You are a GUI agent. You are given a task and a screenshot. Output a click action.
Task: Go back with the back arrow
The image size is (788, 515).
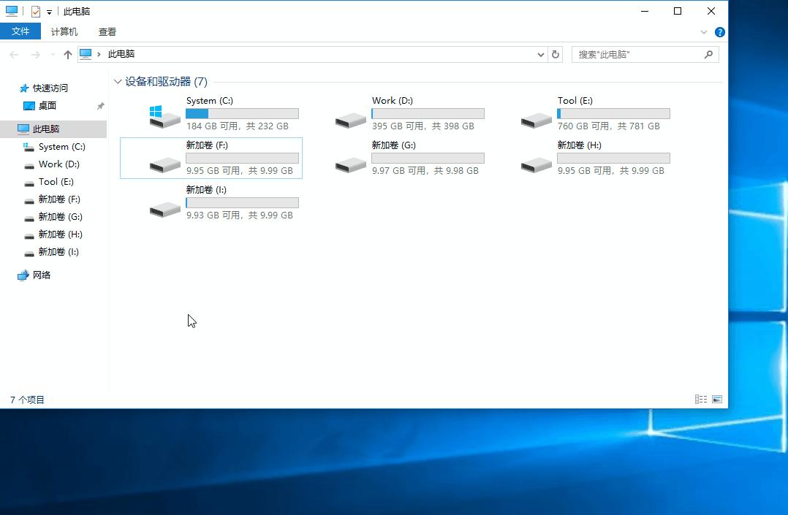tap(14, 54)
